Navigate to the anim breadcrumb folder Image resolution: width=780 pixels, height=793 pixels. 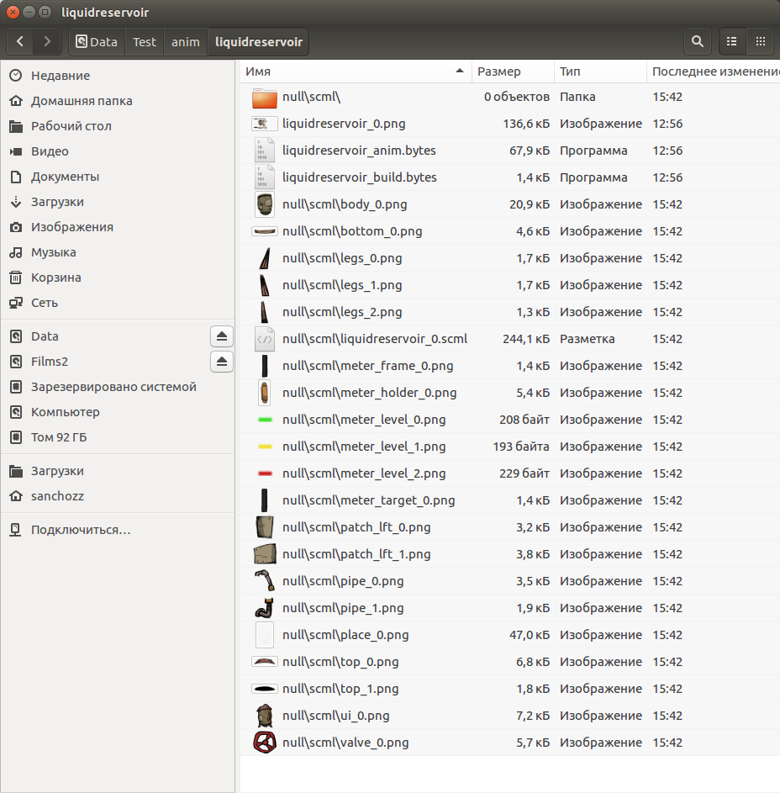pos(186,41)
